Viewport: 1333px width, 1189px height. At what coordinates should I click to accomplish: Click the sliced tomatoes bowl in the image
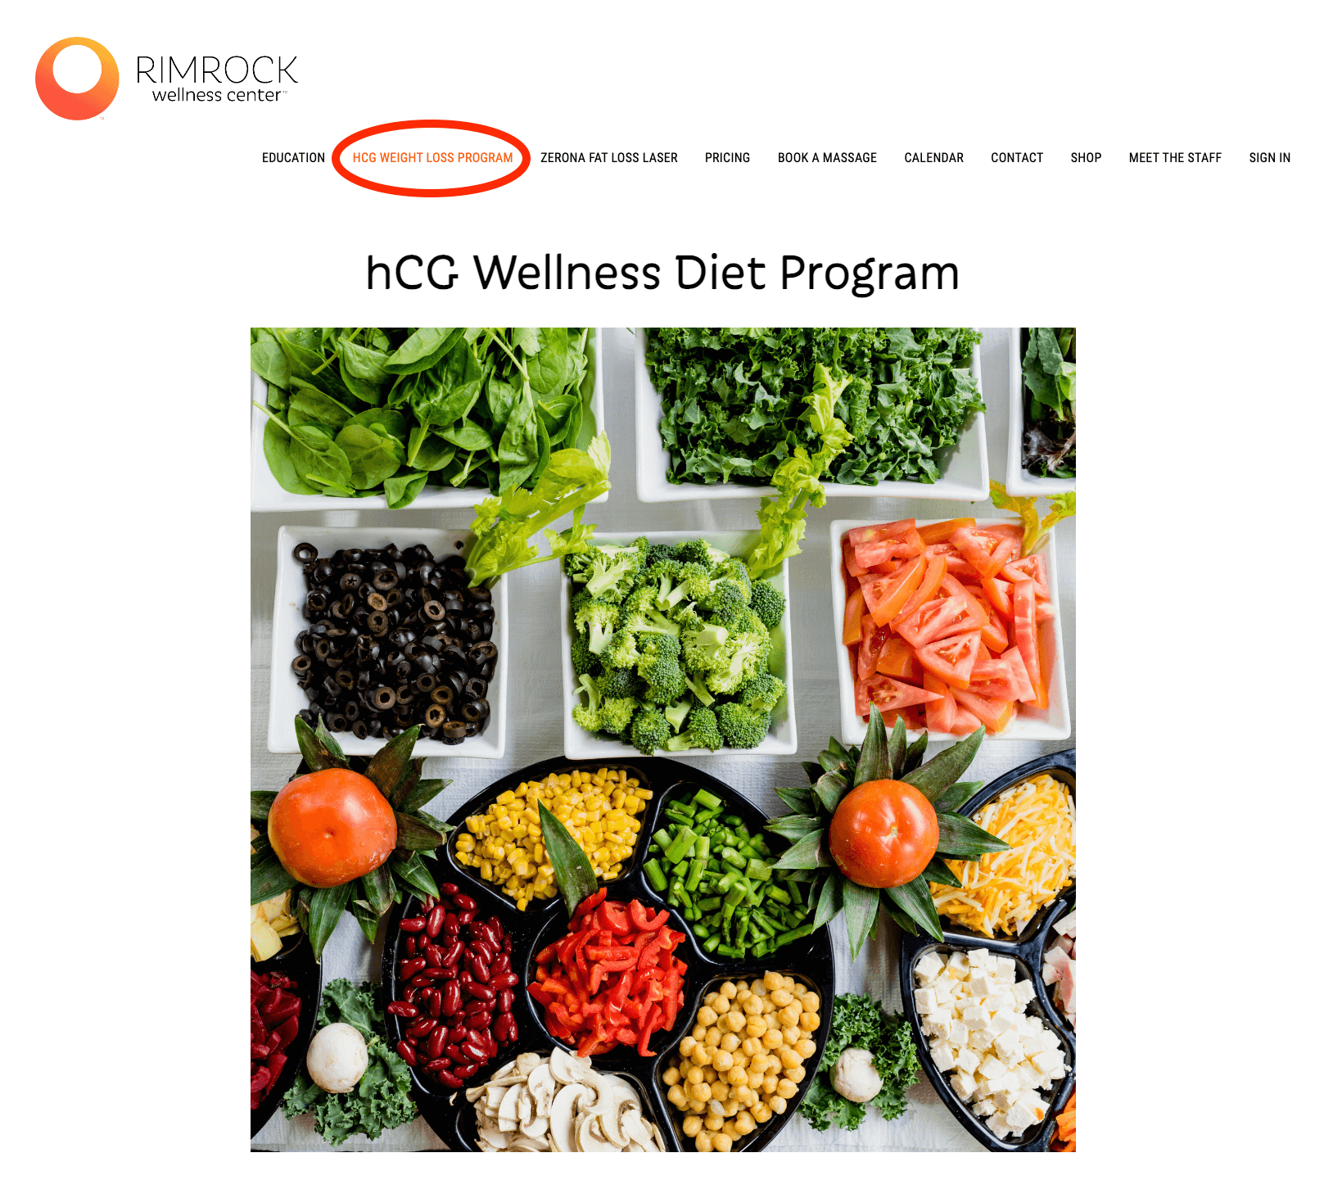tap(951, 626)
